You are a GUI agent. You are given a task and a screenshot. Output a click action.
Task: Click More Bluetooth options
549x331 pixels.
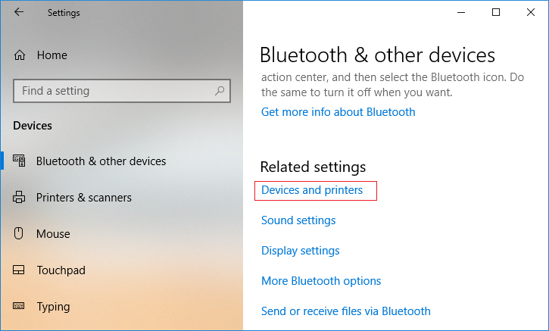point(321,281)
